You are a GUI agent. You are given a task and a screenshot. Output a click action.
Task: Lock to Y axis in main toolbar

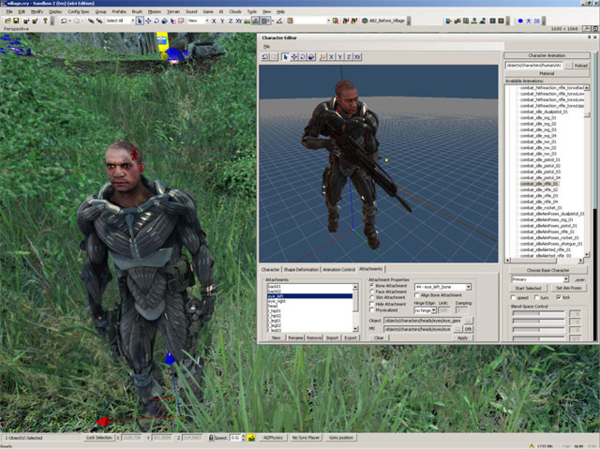click(222, 21)
